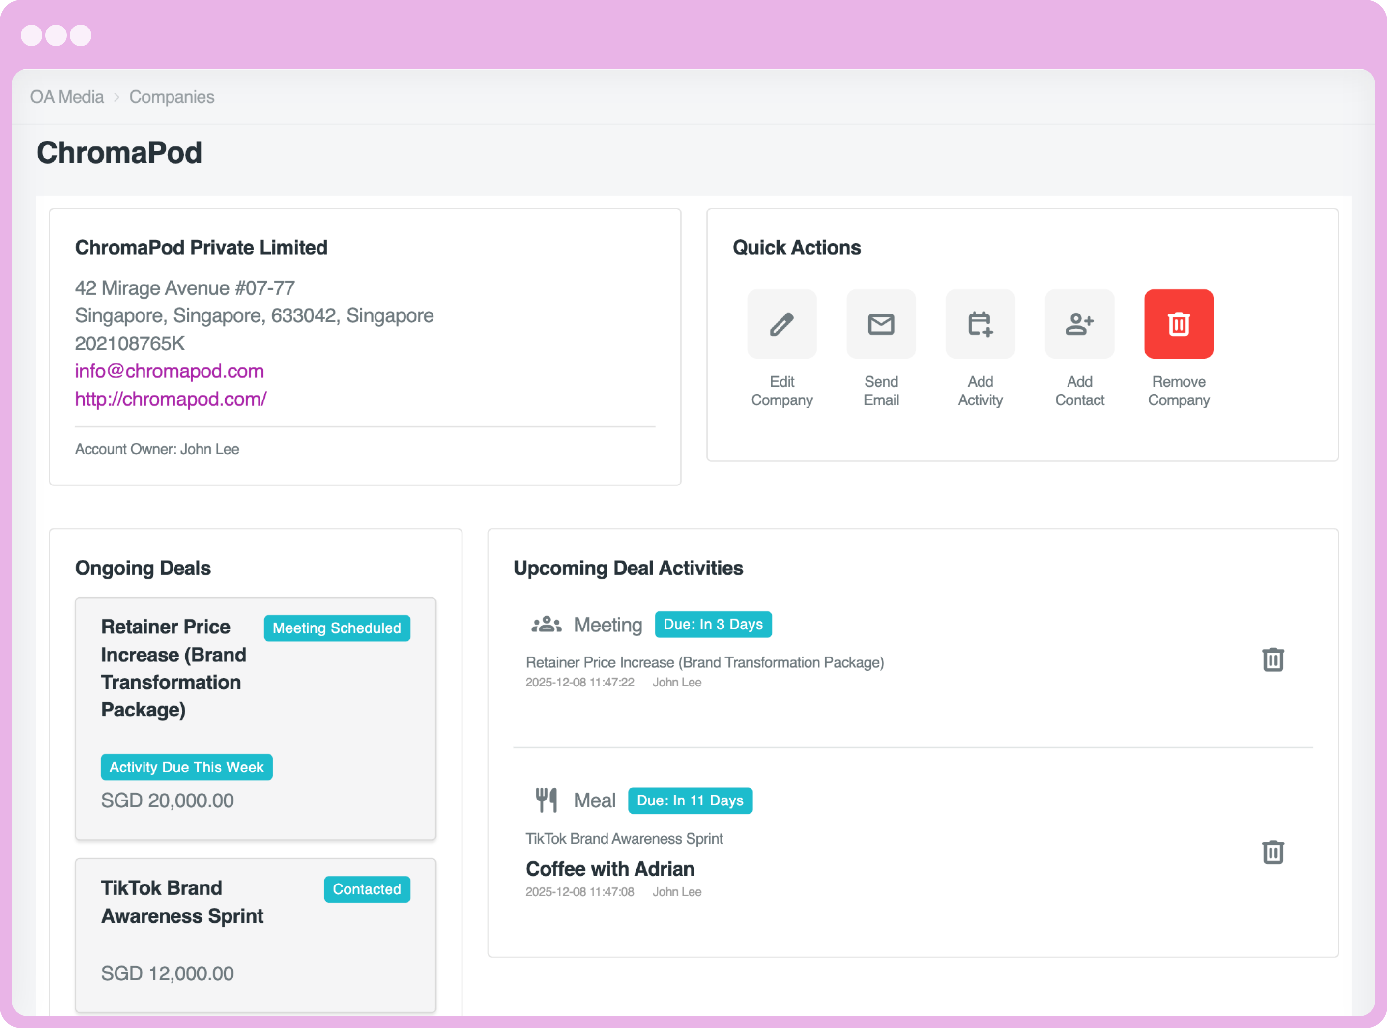Click the Add Activity calendar icon
Viewport: 1387px width, 1028px height.
[x=980, y=323]
